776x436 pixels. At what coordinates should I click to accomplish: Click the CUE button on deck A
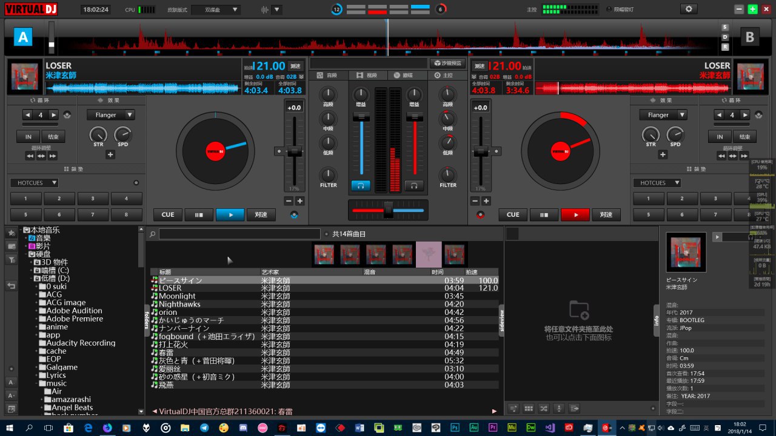tap(168, 215)
